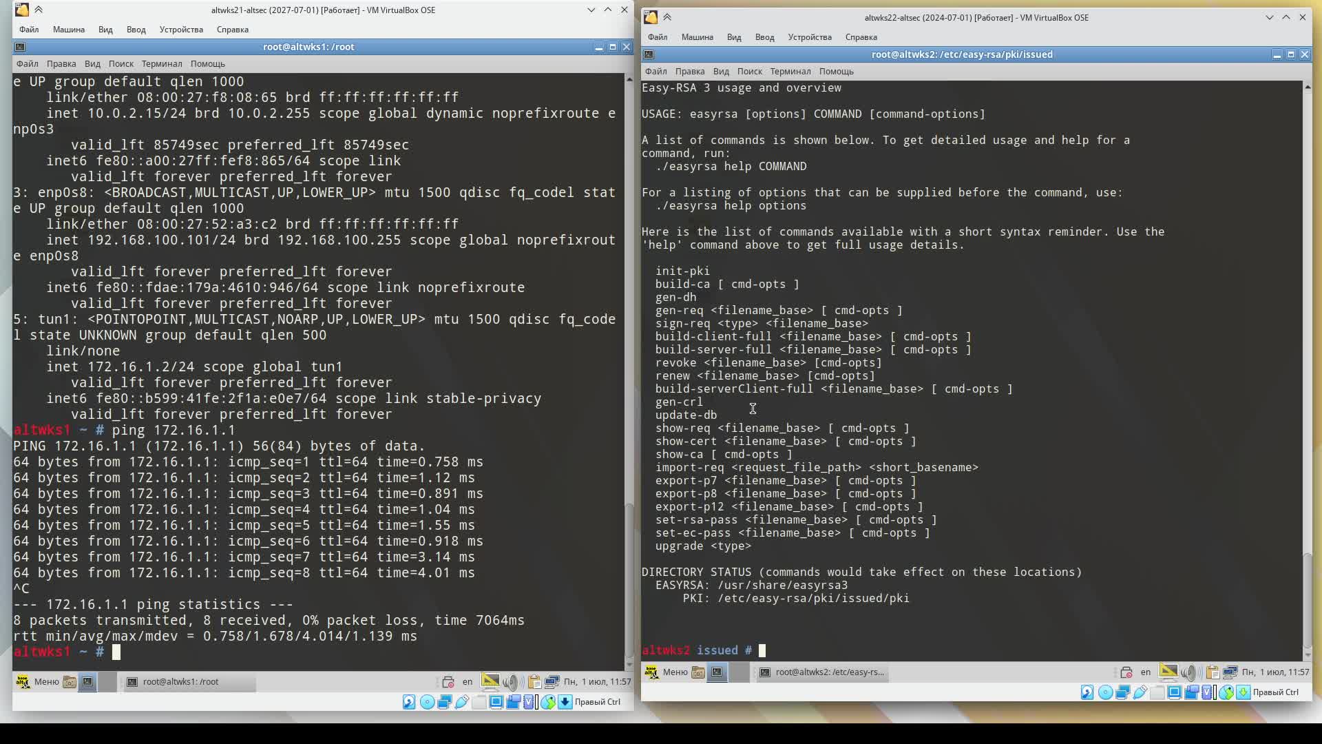This screenshot has height=744, width=1322.
Task: Click shade/roll-up arrows in altwks21 titlebar
Action: [x=39, y=10]
